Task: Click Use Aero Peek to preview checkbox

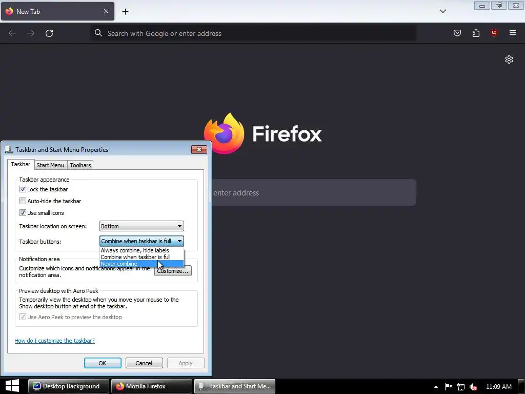Action: tap(23, 317)
